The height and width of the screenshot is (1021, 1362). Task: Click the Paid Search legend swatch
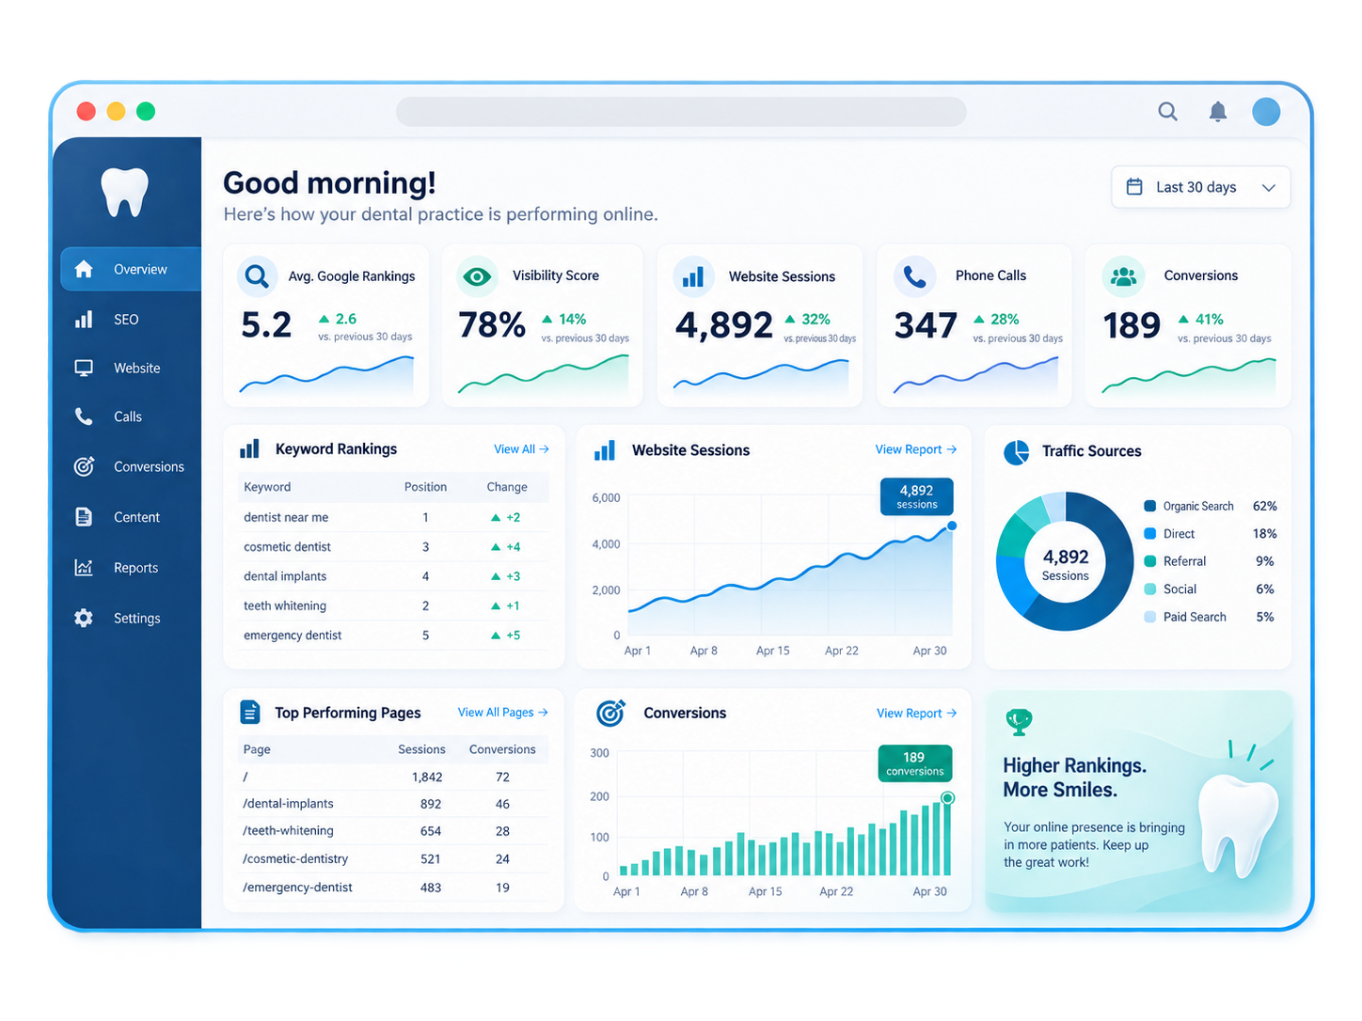(x=1149, y=617)
